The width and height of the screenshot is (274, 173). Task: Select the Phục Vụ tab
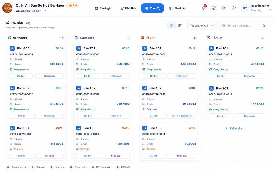coord(152,8)
